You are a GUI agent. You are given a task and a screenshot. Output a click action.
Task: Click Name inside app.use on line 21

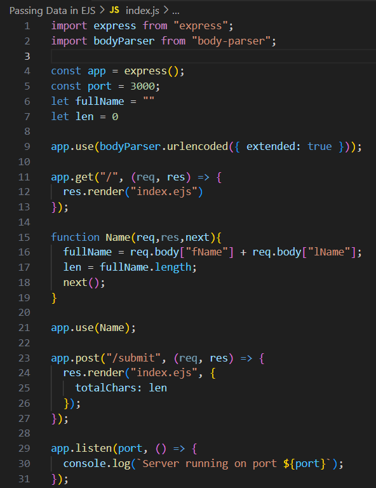click(112, 328)
